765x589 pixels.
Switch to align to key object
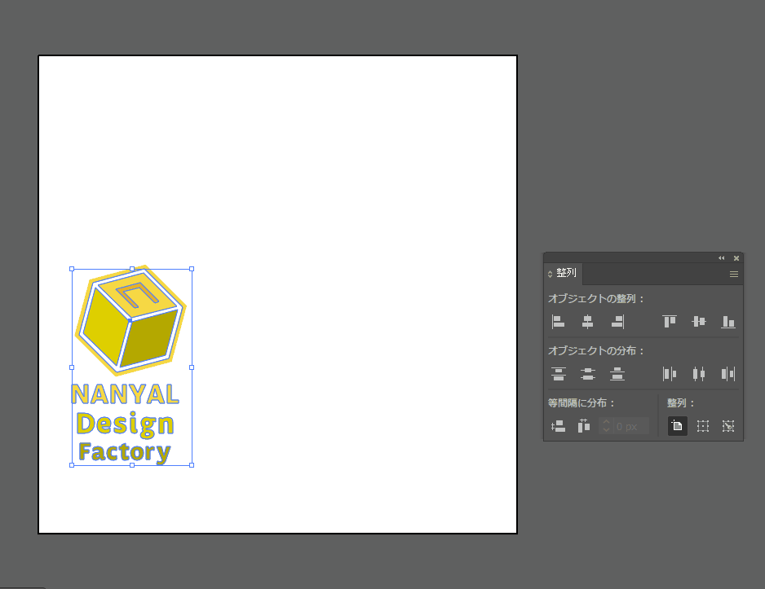pos(728,426)
